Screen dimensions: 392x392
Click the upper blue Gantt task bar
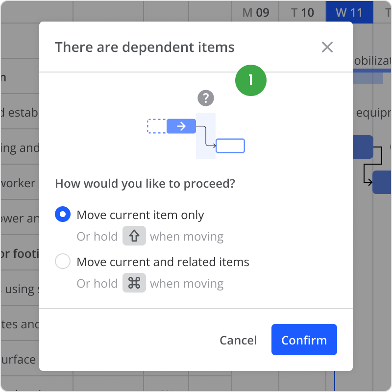click(x=363, y=147)
